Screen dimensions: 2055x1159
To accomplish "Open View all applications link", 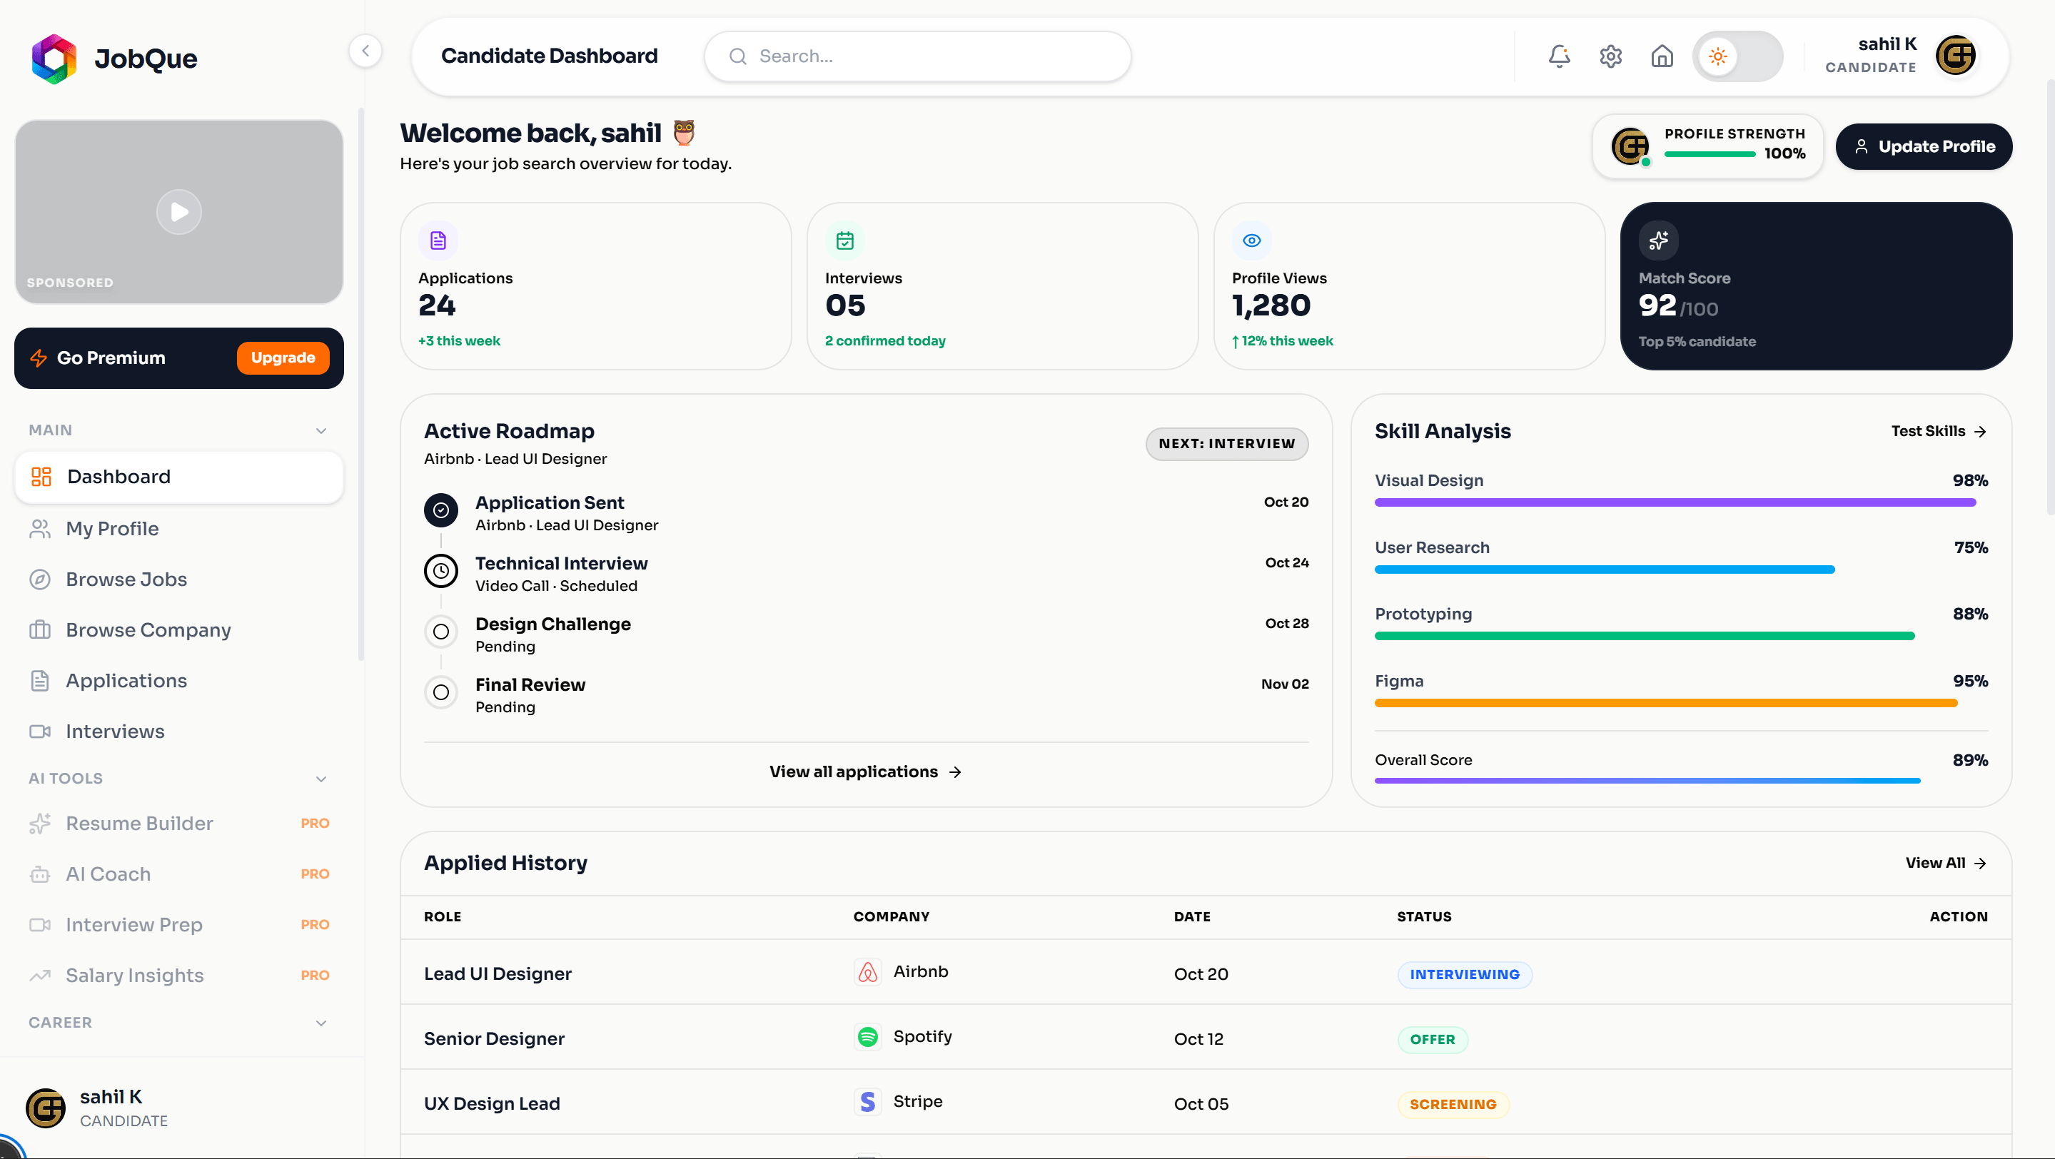I will [866, 772].
